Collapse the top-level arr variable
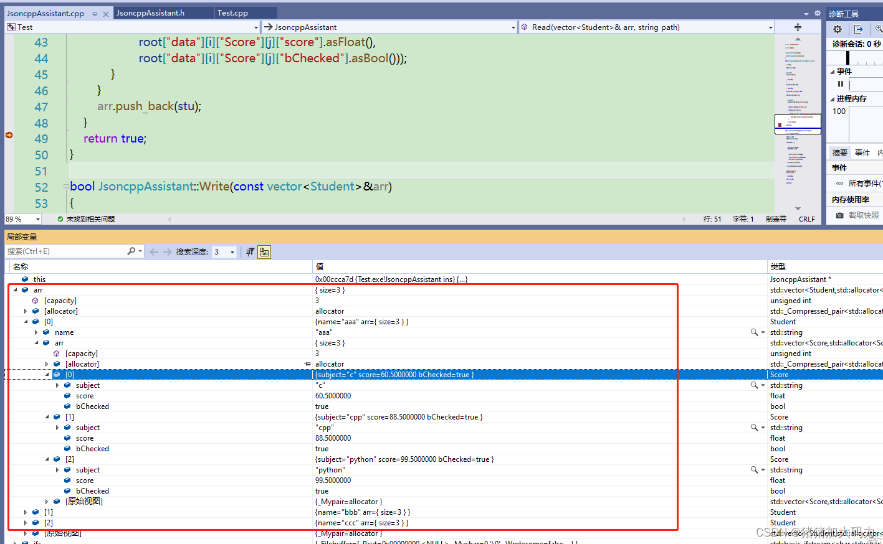The width and height of the screenshot is (883, 544). coord(15,290)
